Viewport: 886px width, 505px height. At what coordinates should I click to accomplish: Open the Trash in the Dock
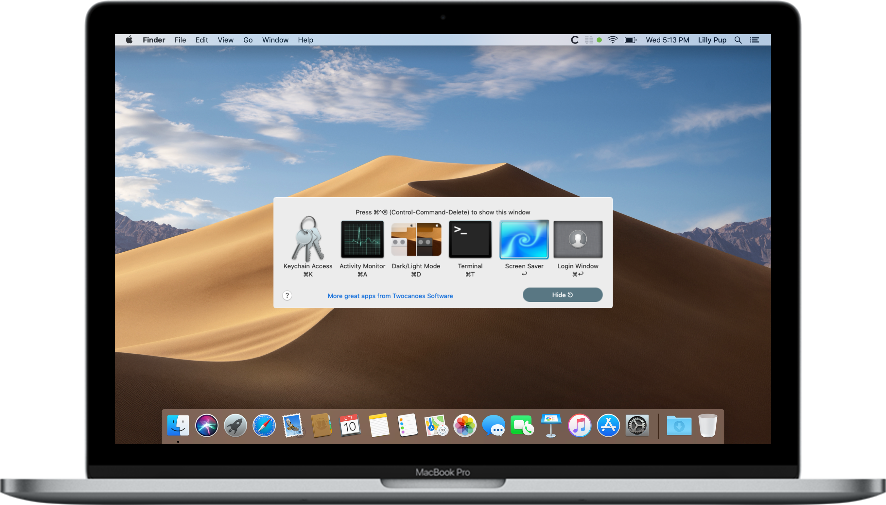708,425
